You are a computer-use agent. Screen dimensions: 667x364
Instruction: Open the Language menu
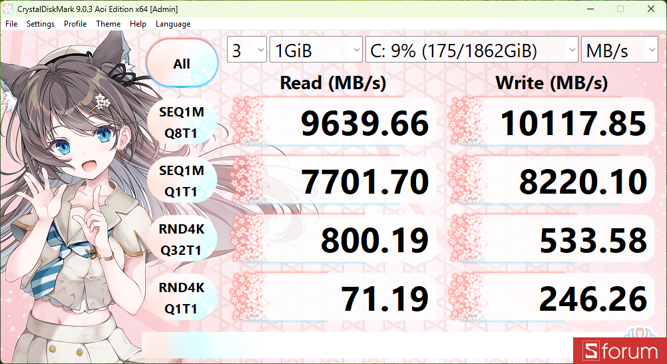tap(172, 24)
